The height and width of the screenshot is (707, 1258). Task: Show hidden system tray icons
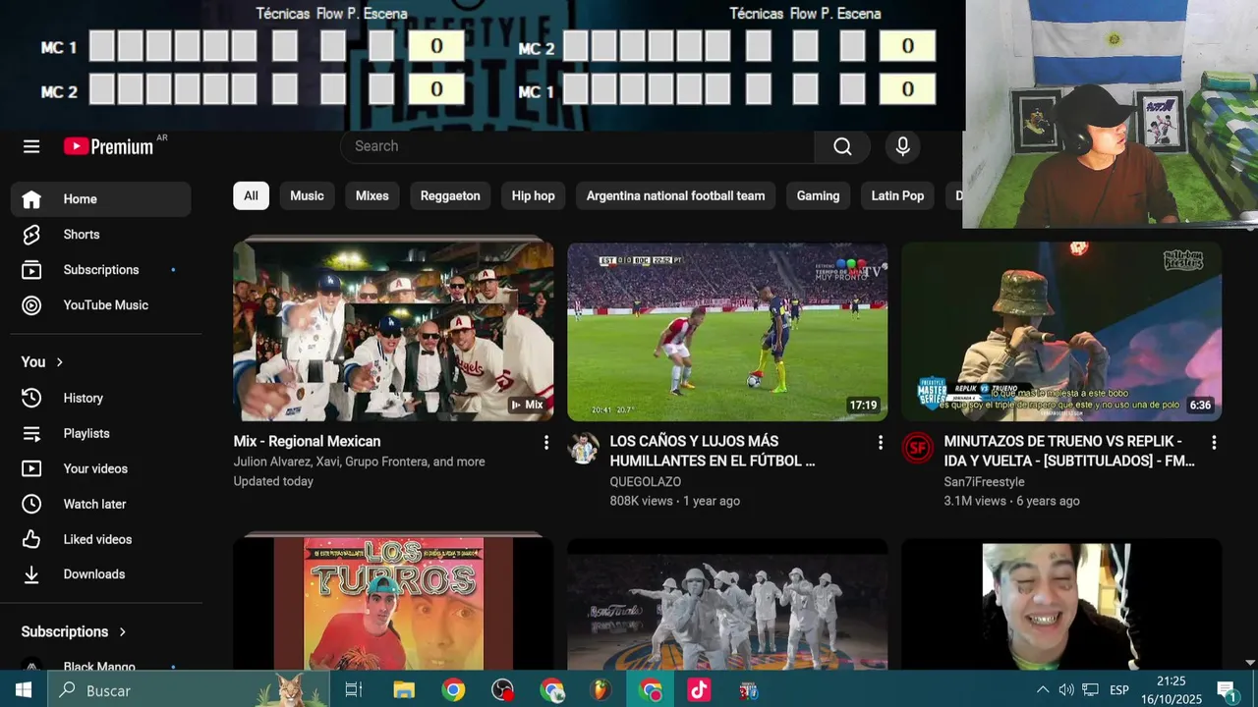coord(1043,690)
